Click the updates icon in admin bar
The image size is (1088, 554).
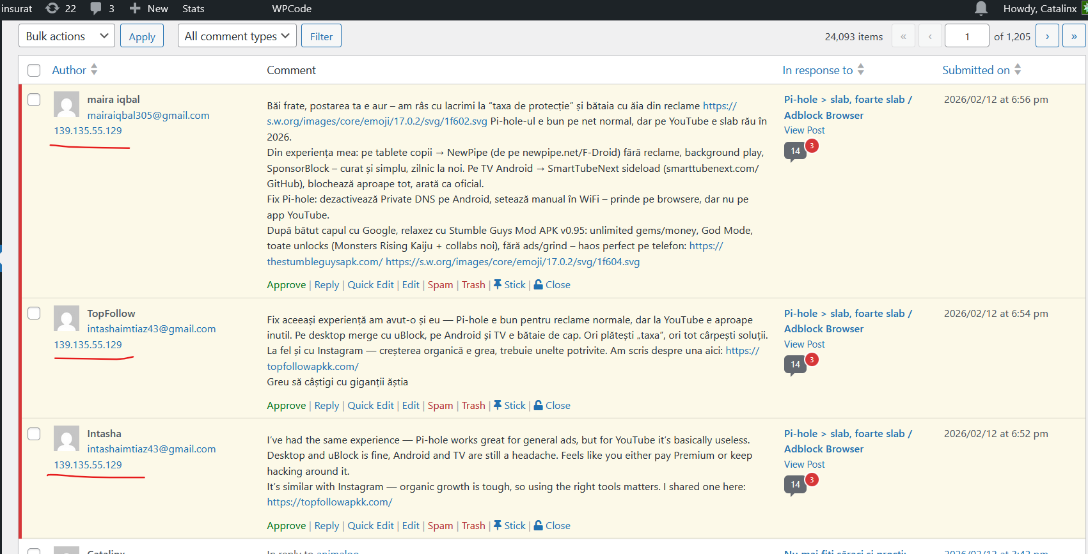52,8
